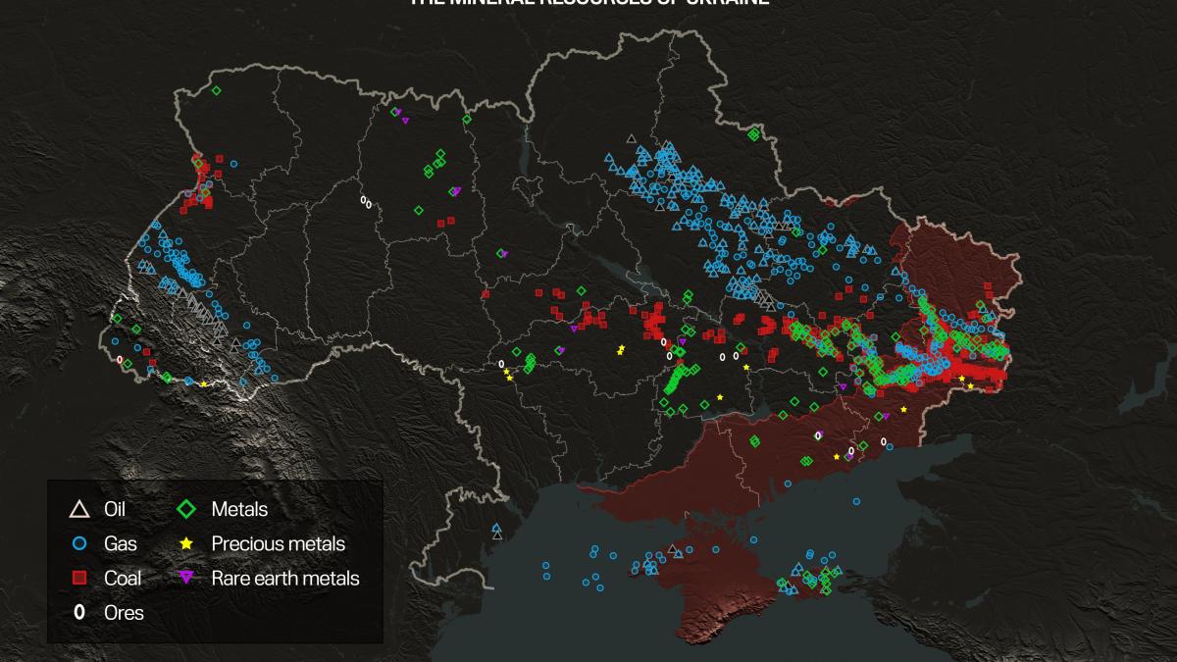
Task: Select the purple Rare earth metals legend symbol
Action: click(184, 579)
